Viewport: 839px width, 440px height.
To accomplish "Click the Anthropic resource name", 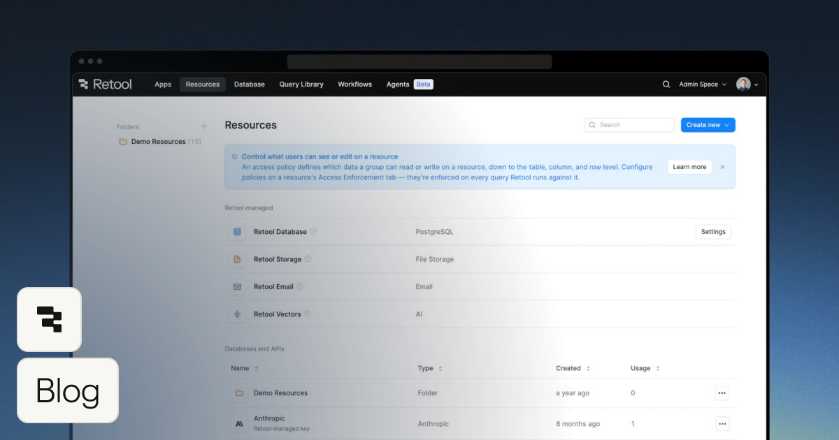I will pyautogui.click(x=269, y=419).
